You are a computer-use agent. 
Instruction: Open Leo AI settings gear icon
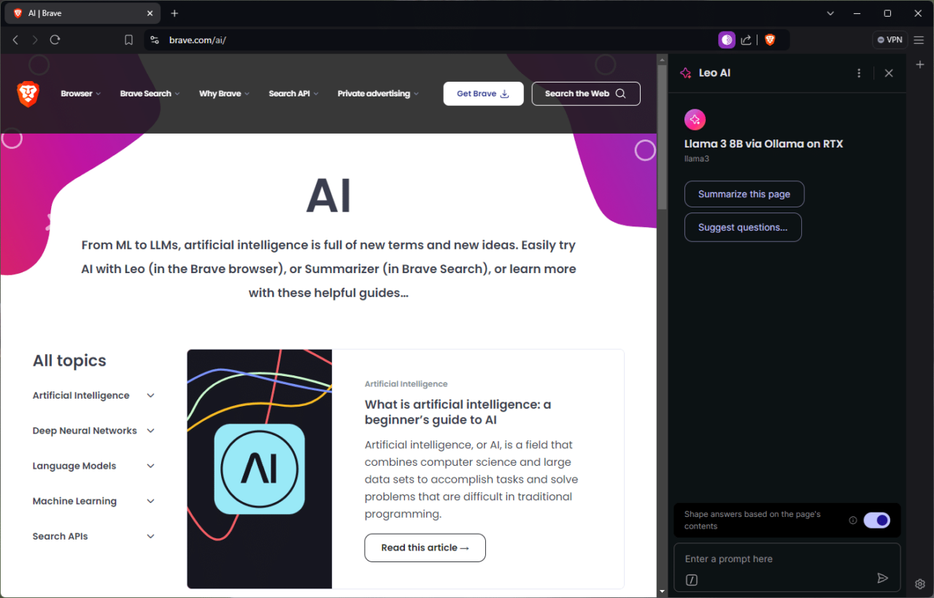pos(920,584)
